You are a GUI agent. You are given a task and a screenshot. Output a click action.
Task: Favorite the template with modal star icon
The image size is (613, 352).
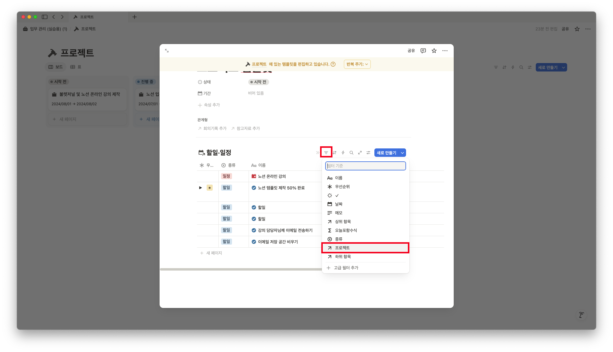point(434,51)
